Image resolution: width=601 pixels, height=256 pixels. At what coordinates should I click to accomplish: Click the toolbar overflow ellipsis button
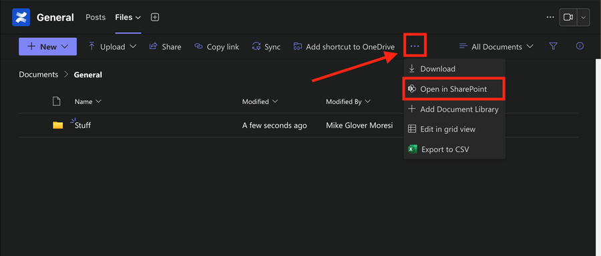pyautogui.click(x=415, y=46)
